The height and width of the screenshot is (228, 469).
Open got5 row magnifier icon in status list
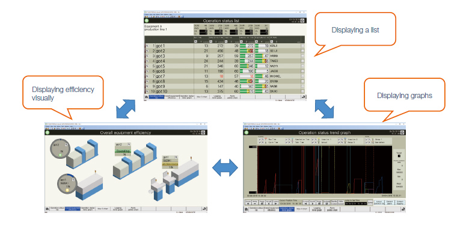(x=147, y=66)
